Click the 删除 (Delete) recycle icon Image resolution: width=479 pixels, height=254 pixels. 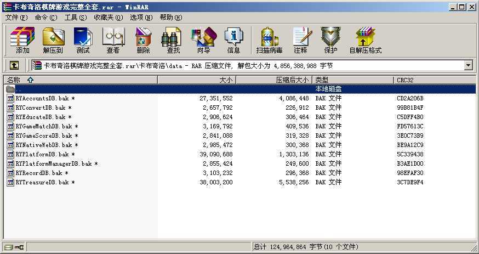(143, 40)
